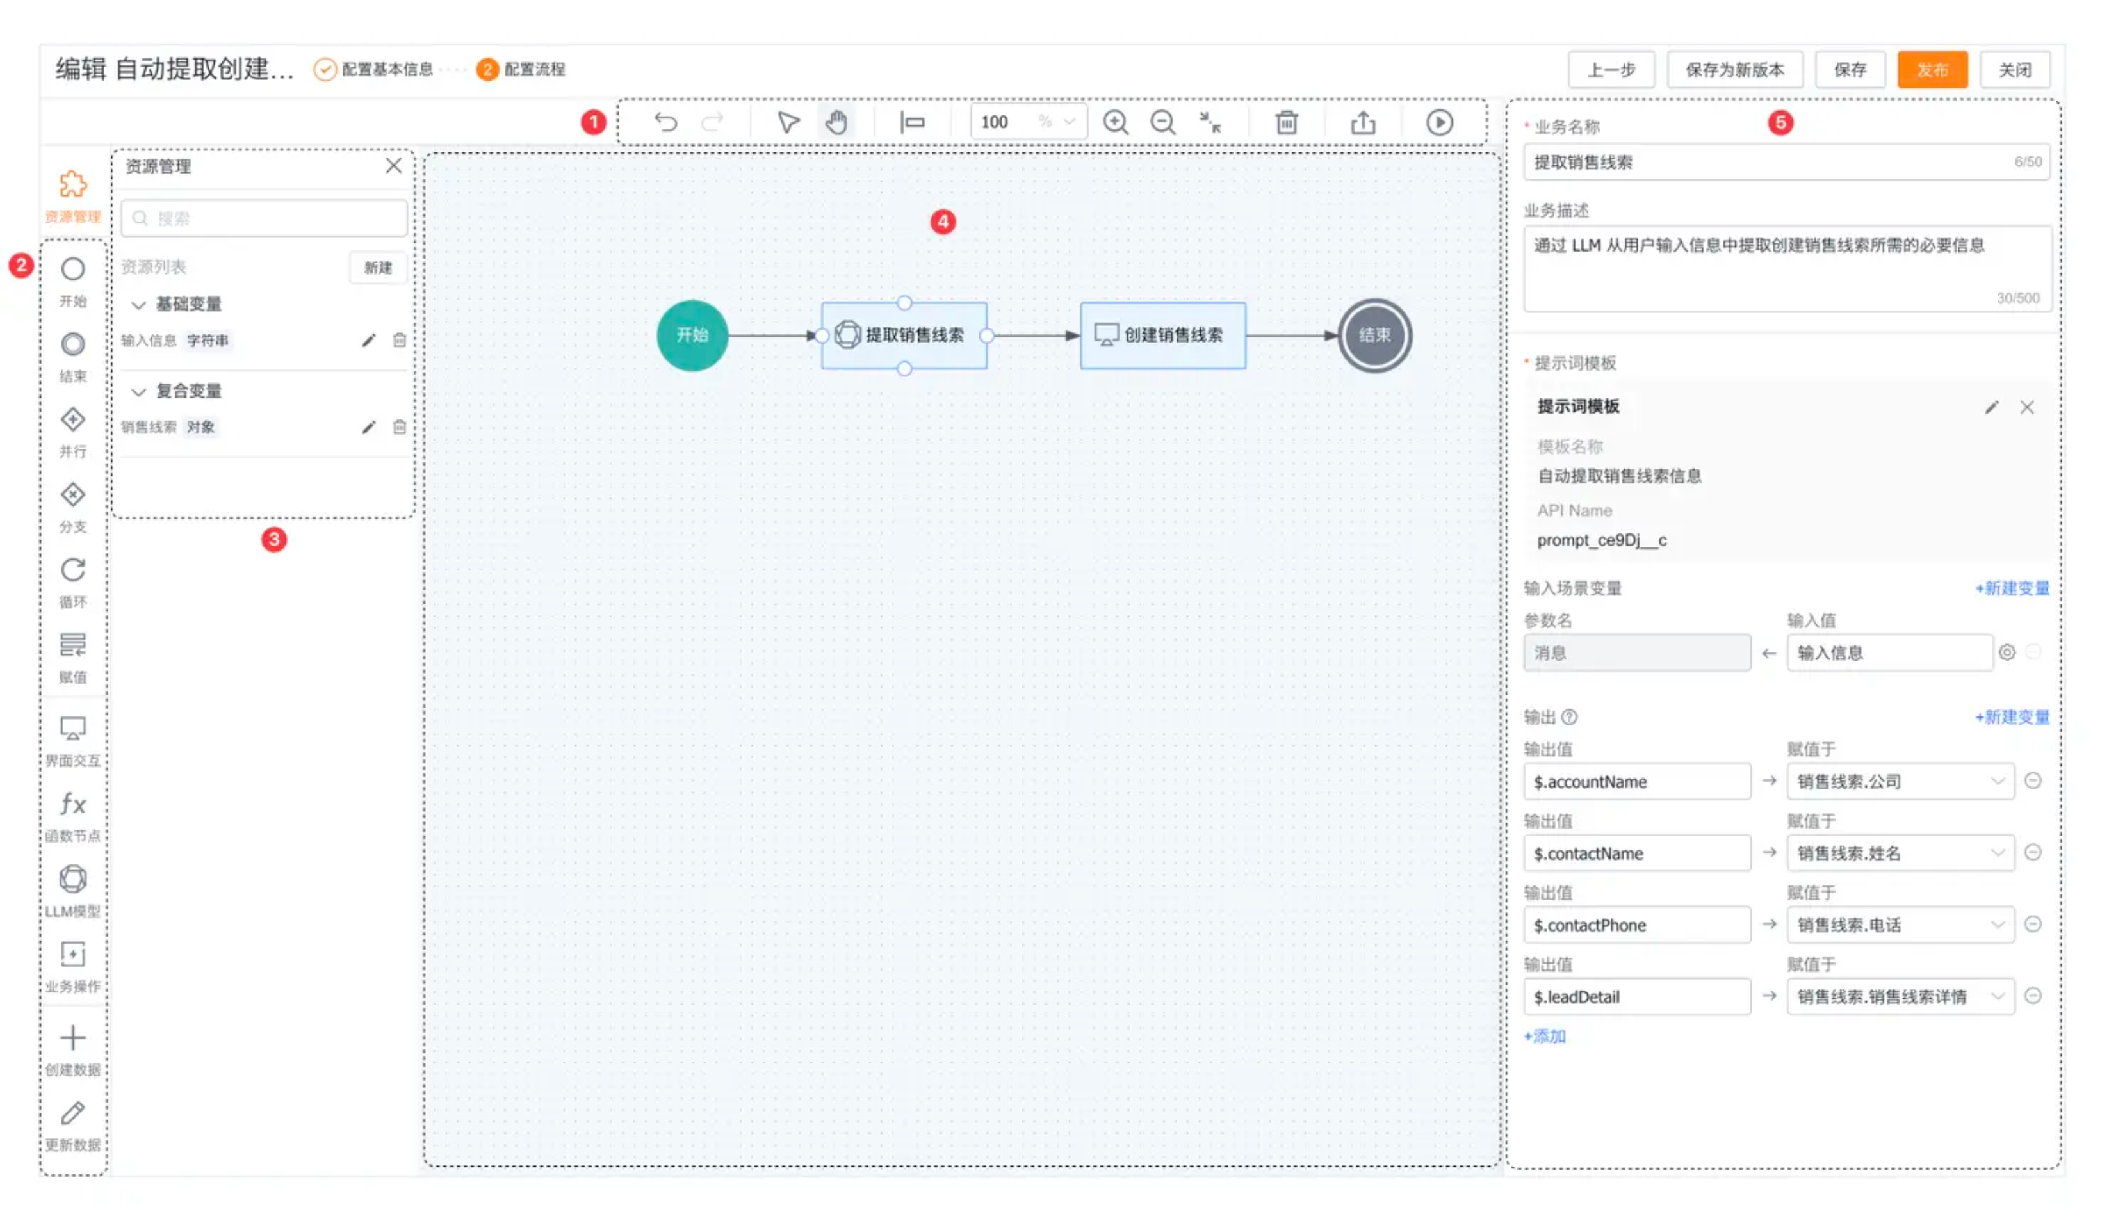Open the zoom percentage dropdown

point(1069,122)
